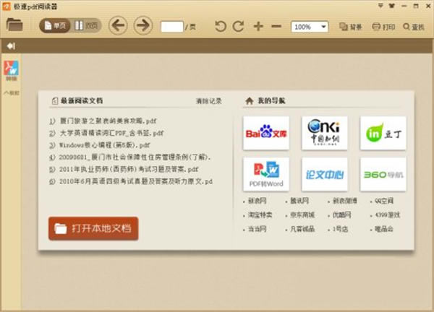This screenshot has height=312, width=434.
Task: Click the open folder icon in toolbar
Action: [x=14, y=26]
